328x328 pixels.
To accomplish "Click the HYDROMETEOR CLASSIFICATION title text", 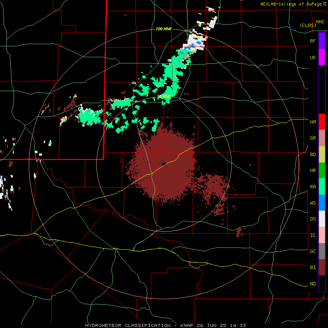I will click(x=128, y=325).
